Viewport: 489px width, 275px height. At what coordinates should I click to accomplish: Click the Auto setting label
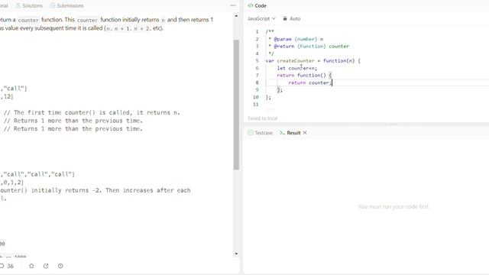(295, 18)
